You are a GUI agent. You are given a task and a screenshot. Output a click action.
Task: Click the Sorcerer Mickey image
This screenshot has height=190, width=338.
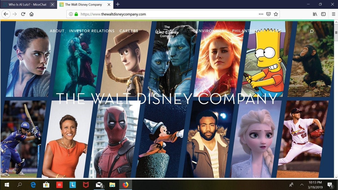[x=162, y=139]
